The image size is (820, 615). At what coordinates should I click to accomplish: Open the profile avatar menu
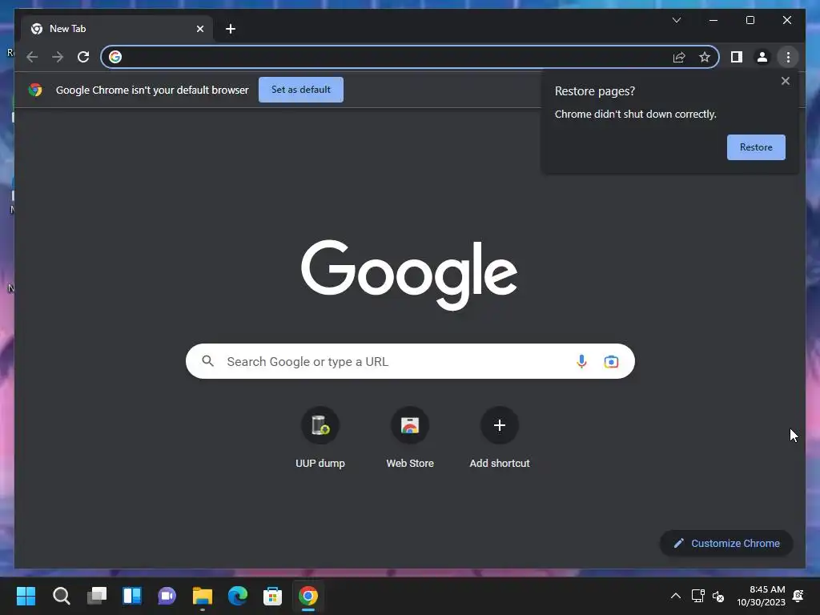point(762,57)
